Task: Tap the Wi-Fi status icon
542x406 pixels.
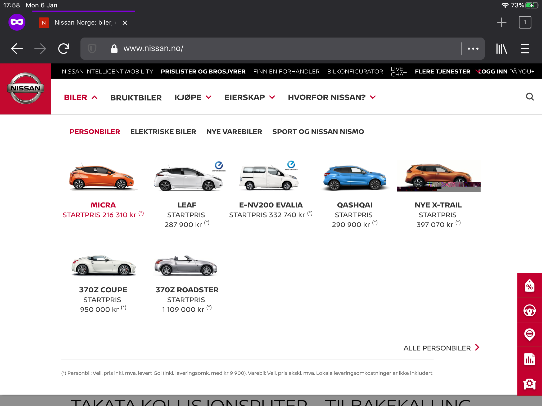Action: coord(505,5)
